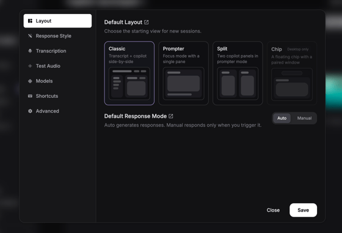Viewport: 342px width, 233px height.
Task: Open the Transcription settings section
Action: pos(57,51)
